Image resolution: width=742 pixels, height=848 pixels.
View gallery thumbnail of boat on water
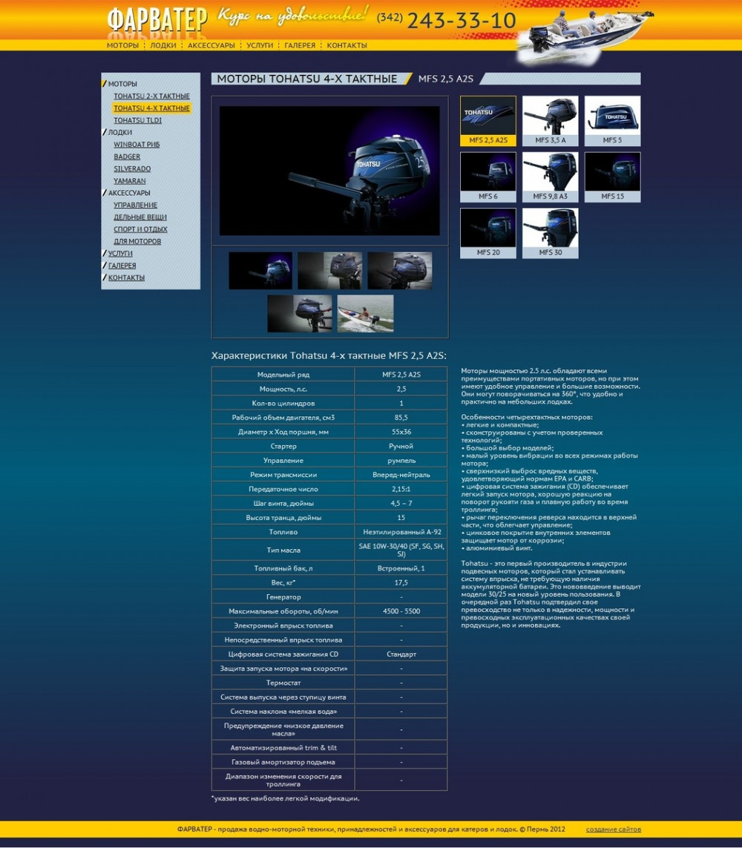(x=365, y=313)
